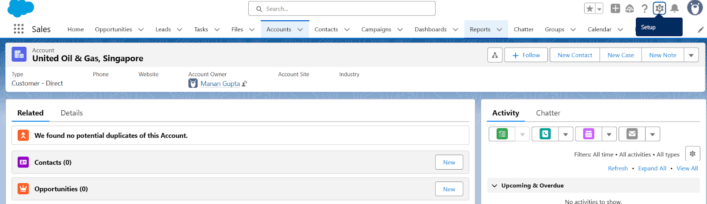Select the Related tab
707x204 pixels.
pos(30,113)
